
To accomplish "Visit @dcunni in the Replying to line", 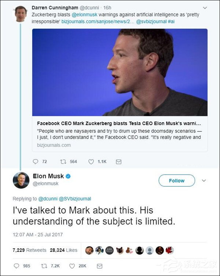I will tap(48, 199).
